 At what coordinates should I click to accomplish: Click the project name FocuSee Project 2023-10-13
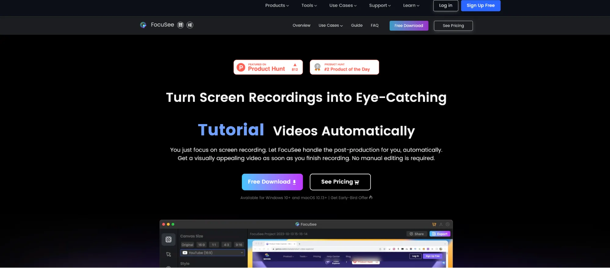click(x=279, y=234)
